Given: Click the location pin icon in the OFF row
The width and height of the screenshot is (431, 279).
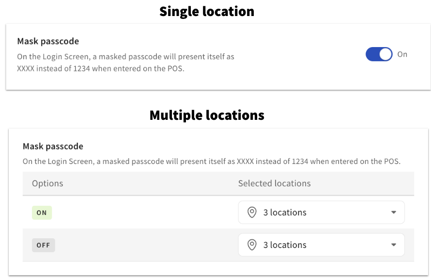Looking at the screenshot, I should (x=252, y=245).
